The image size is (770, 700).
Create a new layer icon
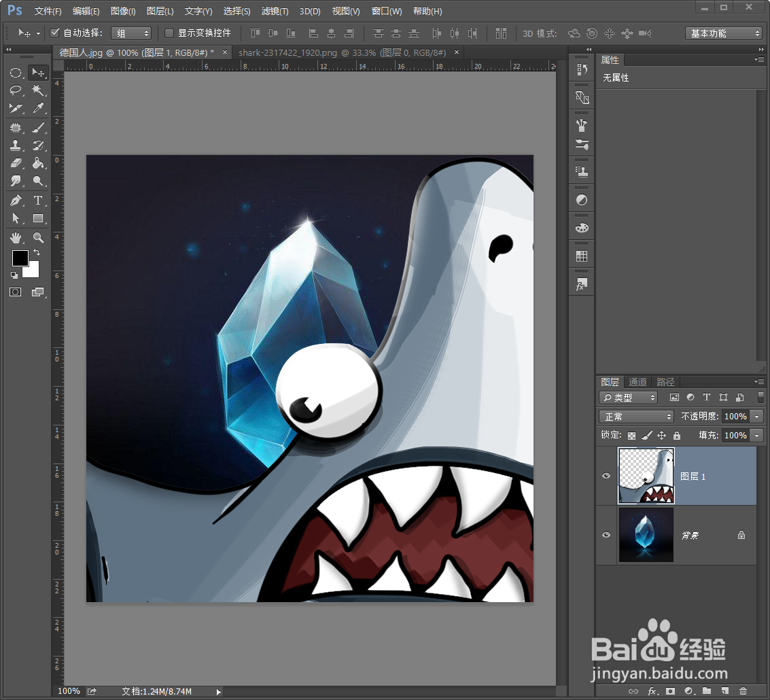(x=725, y=691)
